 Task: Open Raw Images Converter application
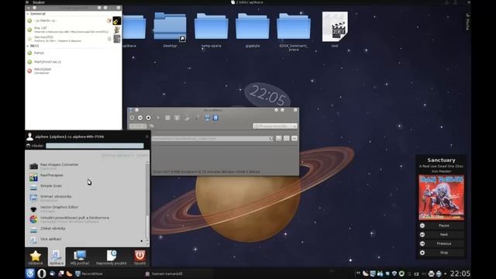[x=85, y=167]
